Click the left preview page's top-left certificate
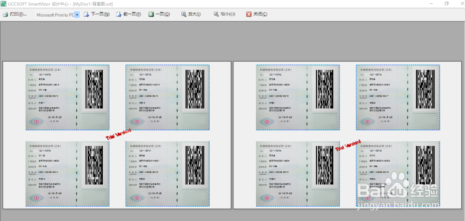465x221 pixels. pos(67,97)
